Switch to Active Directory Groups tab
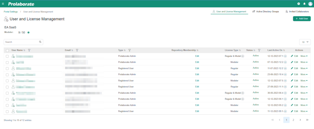 [x=266, y=12]
